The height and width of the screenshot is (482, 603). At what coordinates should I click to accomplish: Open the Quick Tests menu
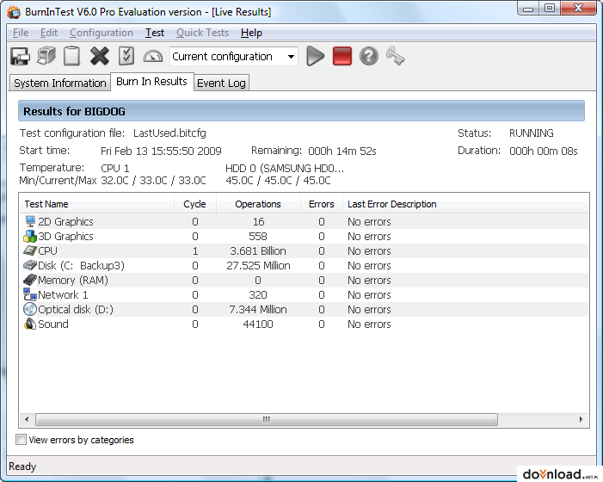click(203, 33)
